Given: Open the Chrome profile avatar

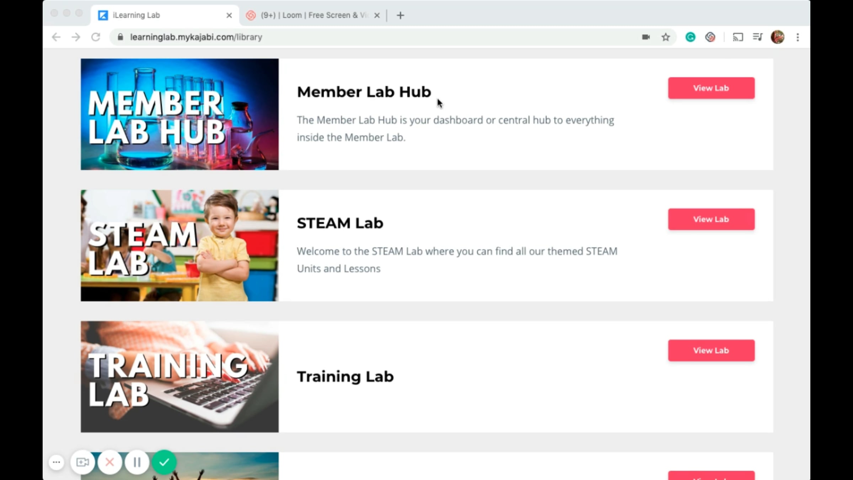Looking at the screenshot, I should click(x=778, y=37).
